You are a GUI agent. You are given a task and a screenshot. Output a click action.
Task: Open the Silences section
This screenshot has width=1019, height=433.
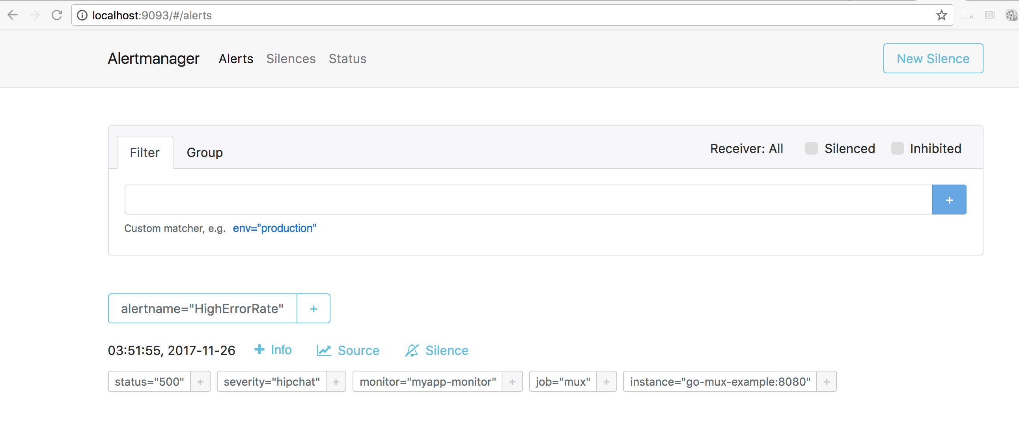(291, 58)
